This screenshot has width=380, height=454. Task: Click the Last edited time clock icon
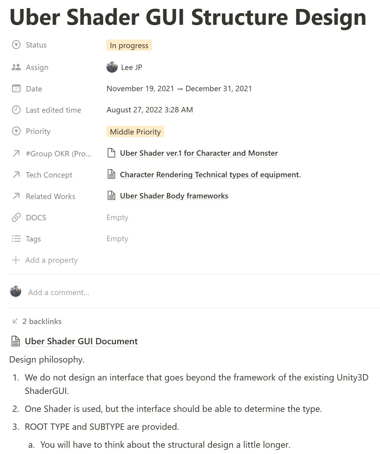point(16,110)
